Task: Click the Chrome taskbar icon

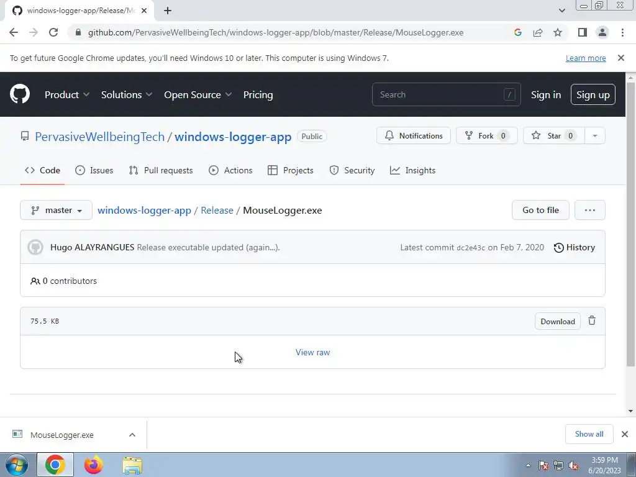Action: coord(55,465)
